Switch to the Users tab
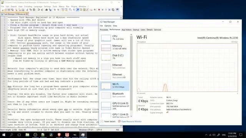The height and width of the screenshot is (138, 246). (x=143, y=30)
